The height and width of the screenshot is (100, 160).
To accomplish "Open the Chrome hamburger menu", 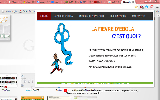I will (157, 7).
